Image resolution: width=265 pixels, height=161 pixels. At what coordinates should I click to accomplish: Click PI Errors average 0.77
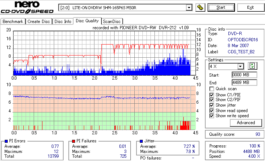55,146
